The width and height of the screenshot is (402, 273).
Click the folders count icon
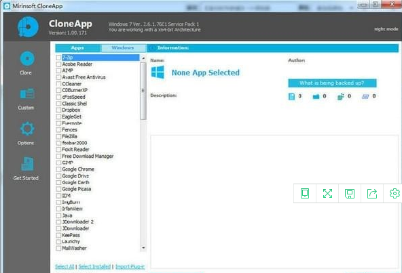(x=316, y=96)
